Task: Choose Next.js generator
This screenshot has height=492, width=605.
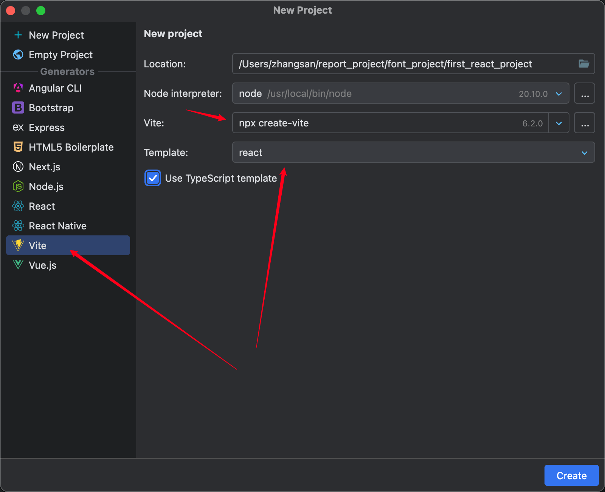Action: click(x=68, y=167)
